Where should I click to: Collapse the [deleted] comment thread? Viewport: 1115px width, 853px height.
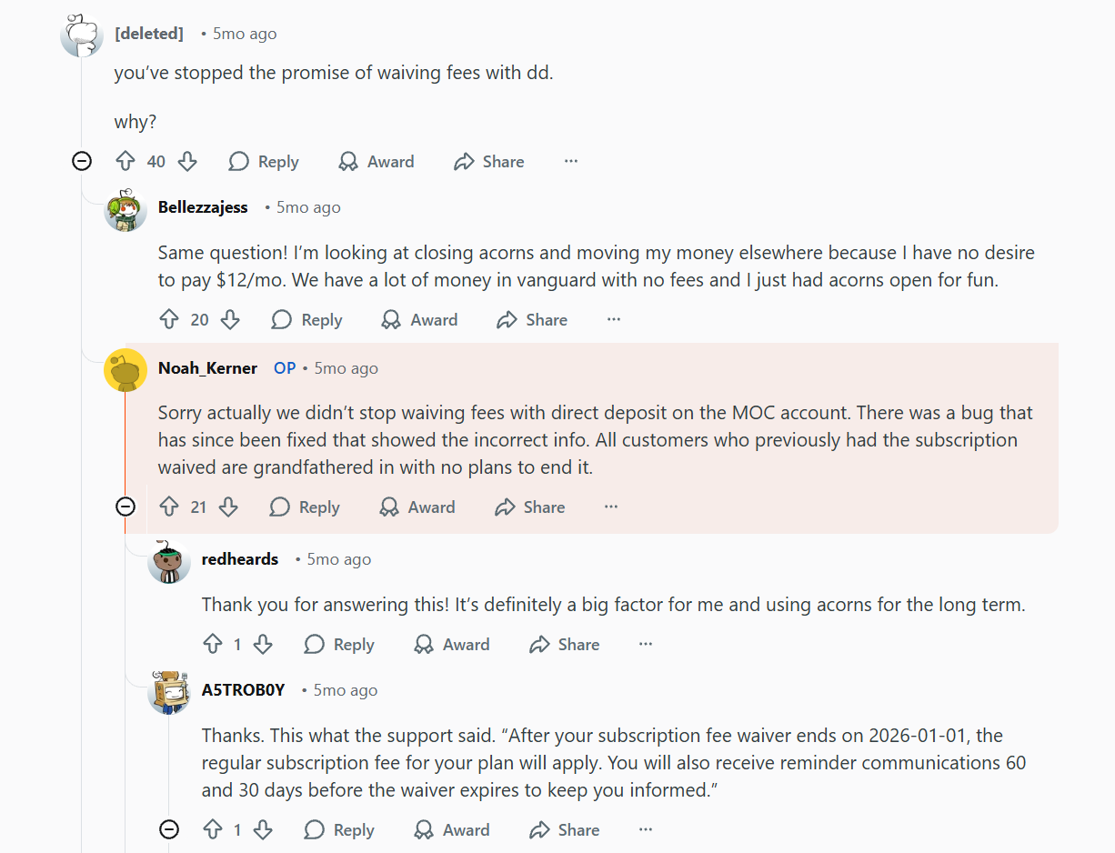point(82,161)
